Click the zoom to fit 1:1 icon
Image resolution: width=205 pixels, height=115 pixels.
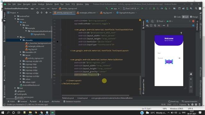coord(191,87)
